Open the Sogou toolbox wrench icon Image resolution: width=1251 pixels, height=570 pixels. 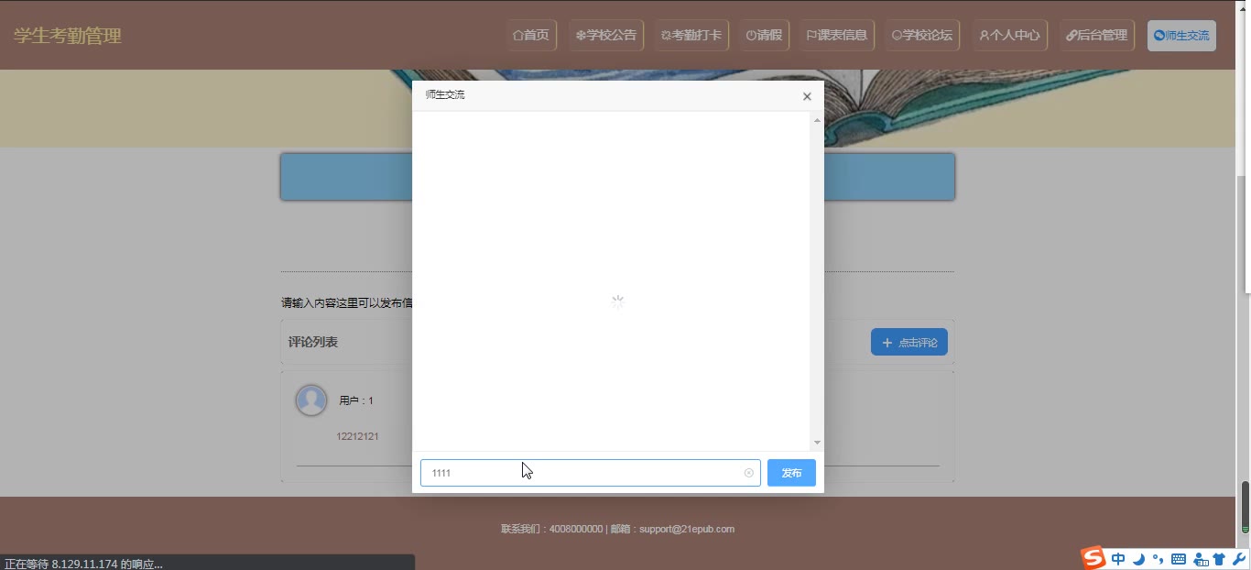coord(1238,559)
